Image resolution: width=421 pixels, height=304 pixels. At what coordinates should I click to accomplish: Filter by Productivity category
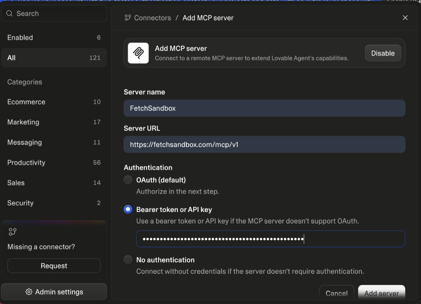(x=54, y=163)
